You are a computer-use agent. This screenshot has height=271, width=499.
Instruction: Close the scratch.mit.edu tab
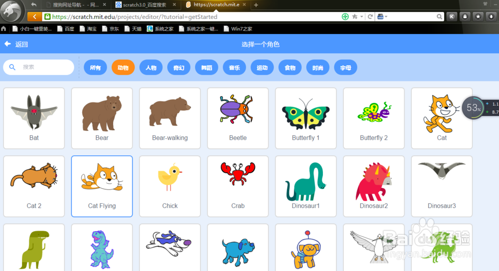tap(244, 4)
